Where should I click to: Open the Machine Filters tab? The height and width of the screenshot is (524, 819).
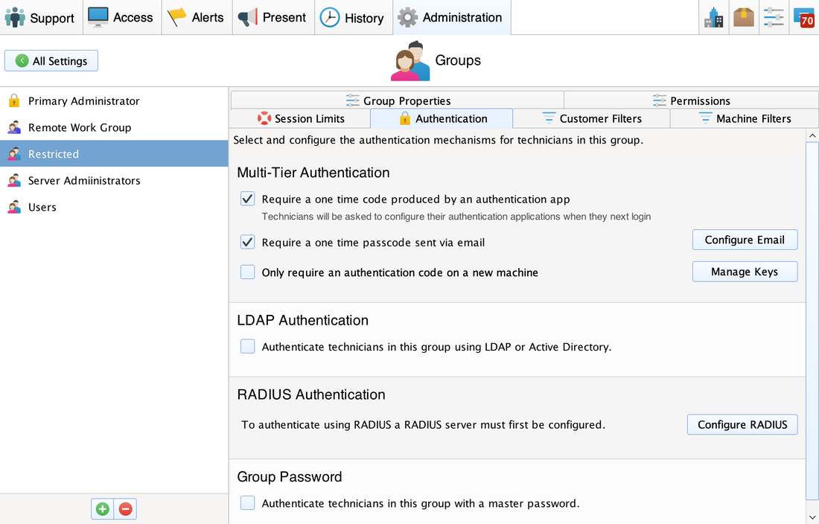coord(745,118)
